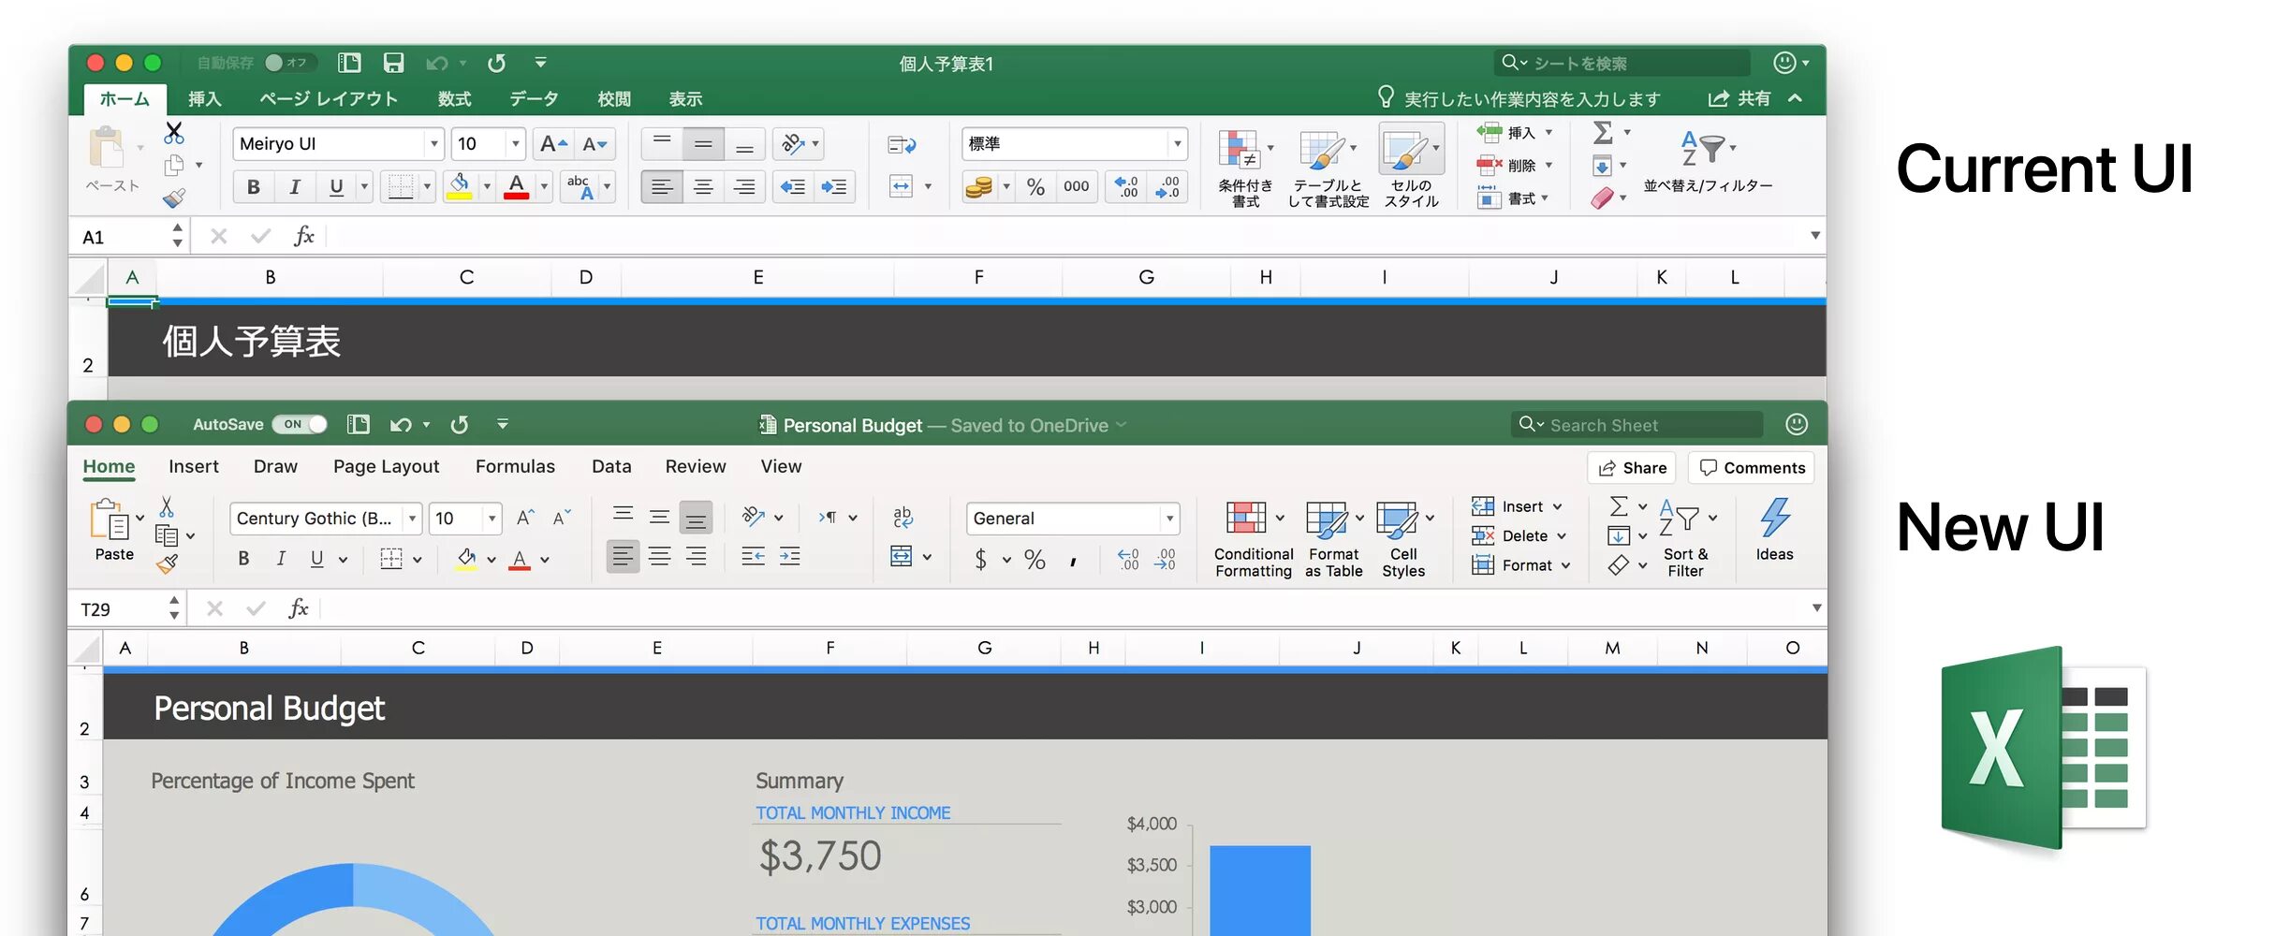Image resolution: width=2275 pixels, height=936 pixels.
Task: Click the Decrease Indent icon in New UI ribbon
Action: (x=753, y=557)
